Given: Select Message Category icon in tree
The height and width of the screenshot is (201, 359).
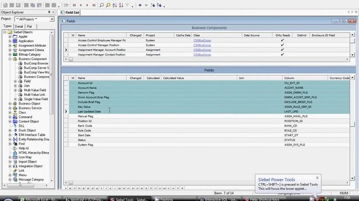Looking at the screenshot, I should coord(15,180).
